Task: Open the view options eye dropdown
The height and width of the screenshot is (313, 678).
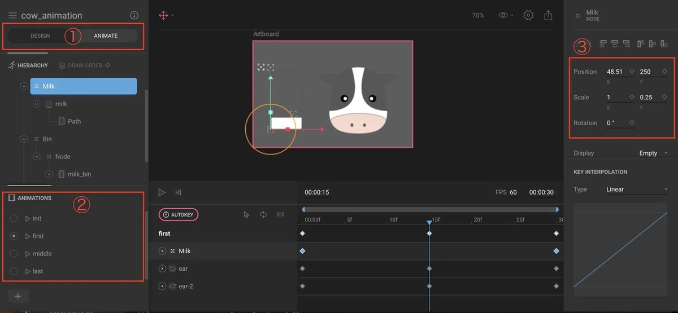Action: pos(506,15)
